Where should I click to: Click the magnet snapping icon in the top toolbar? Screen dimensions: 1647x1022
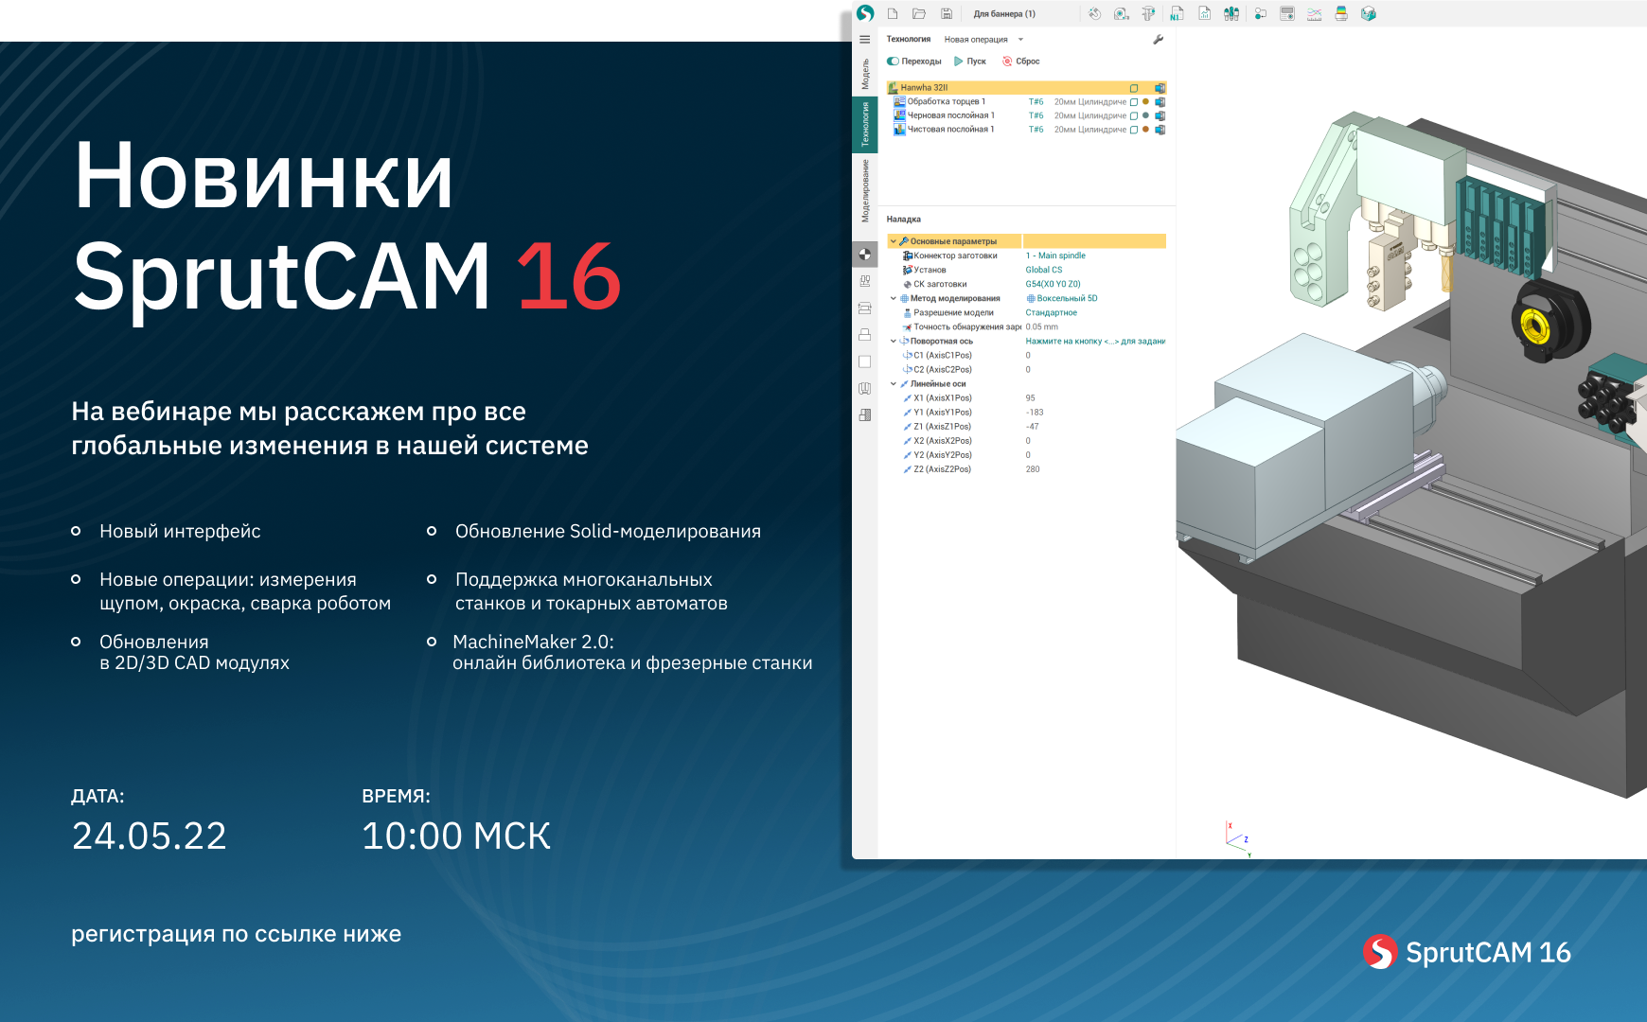pyautogui.click(x=1095, y=13)
